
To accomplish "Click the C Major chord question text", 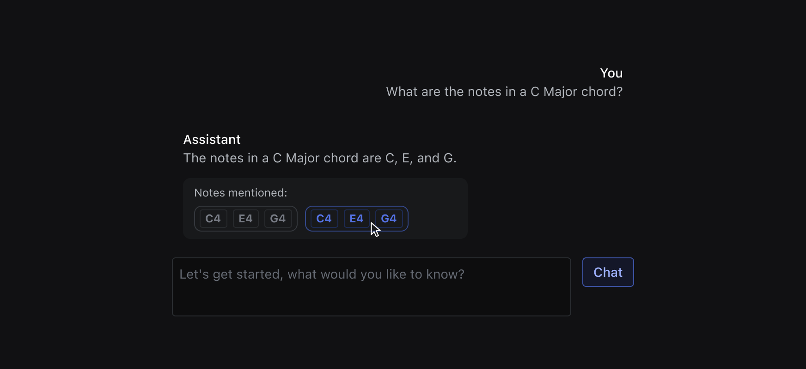I will 504,91.
